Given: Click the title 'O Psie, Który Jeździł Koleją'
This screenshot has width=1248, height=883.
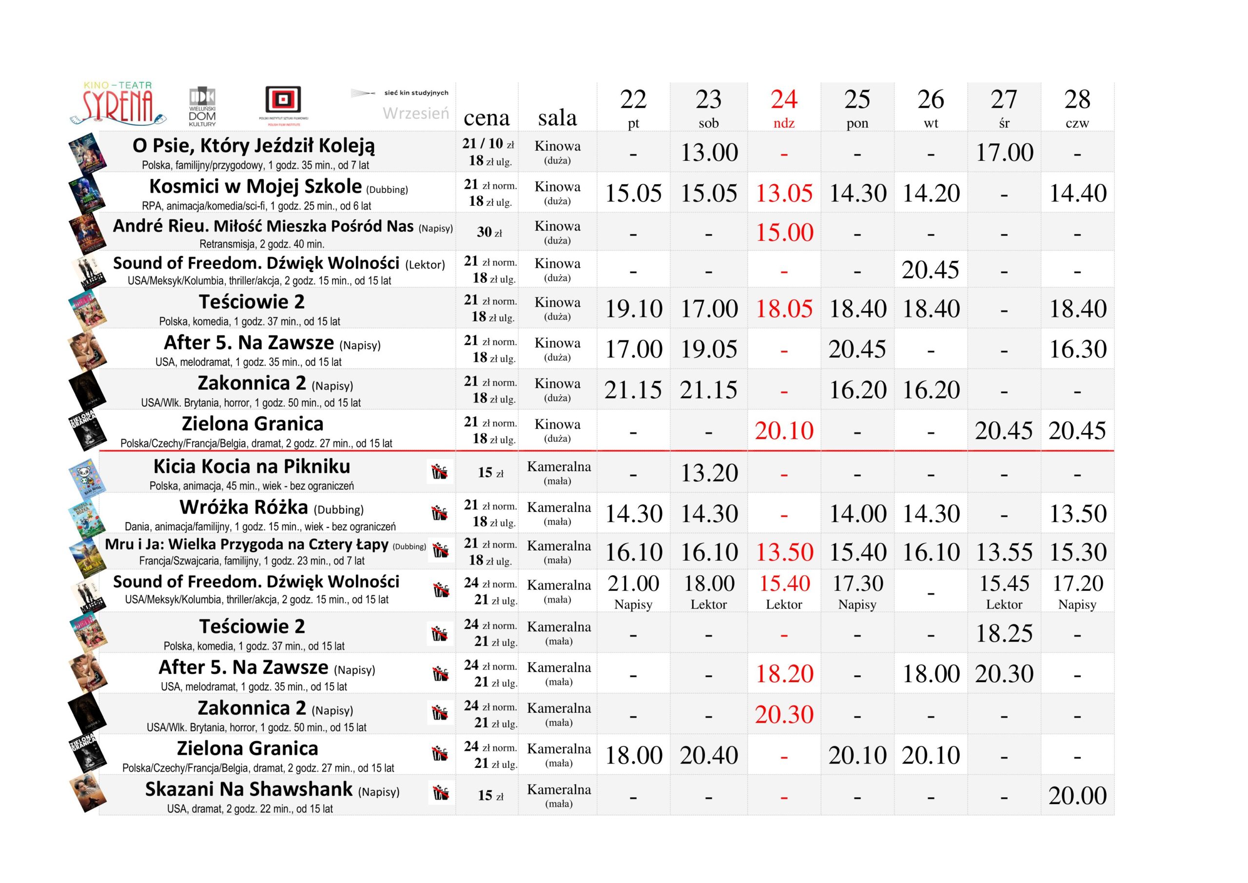Looking at the screenshot, I should pyautogui.click(x=254, y=146).
